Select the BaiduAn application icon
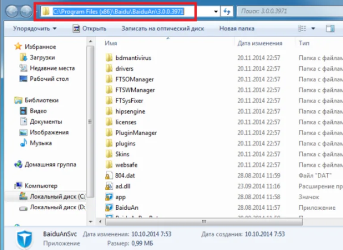 coord(109,208)
